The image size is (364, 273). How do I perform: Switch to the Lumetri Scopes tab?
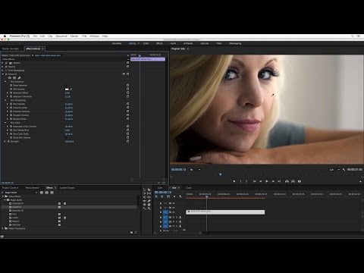point(67,188)
